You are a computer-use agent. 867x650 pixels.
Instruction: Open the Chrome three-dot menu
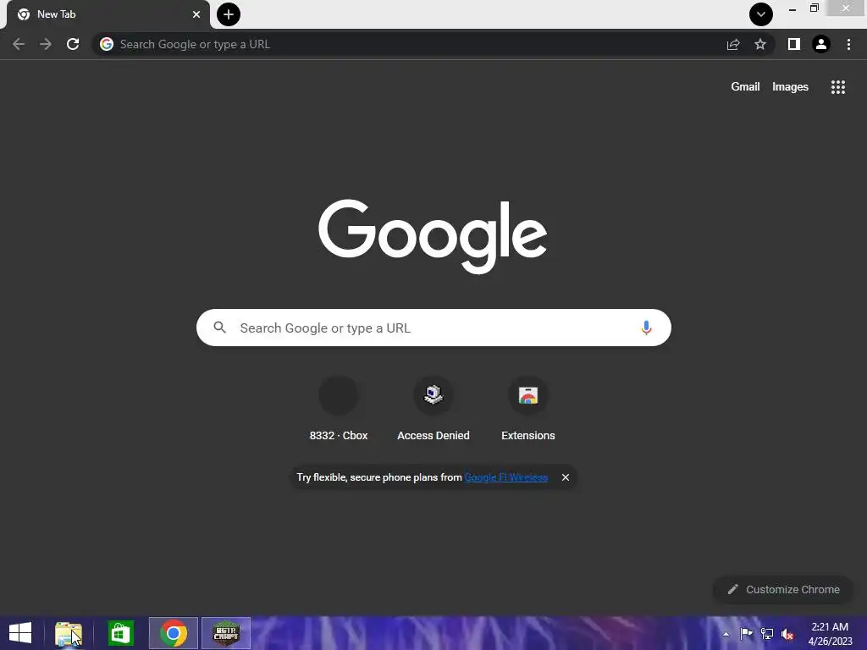[848, 44]
